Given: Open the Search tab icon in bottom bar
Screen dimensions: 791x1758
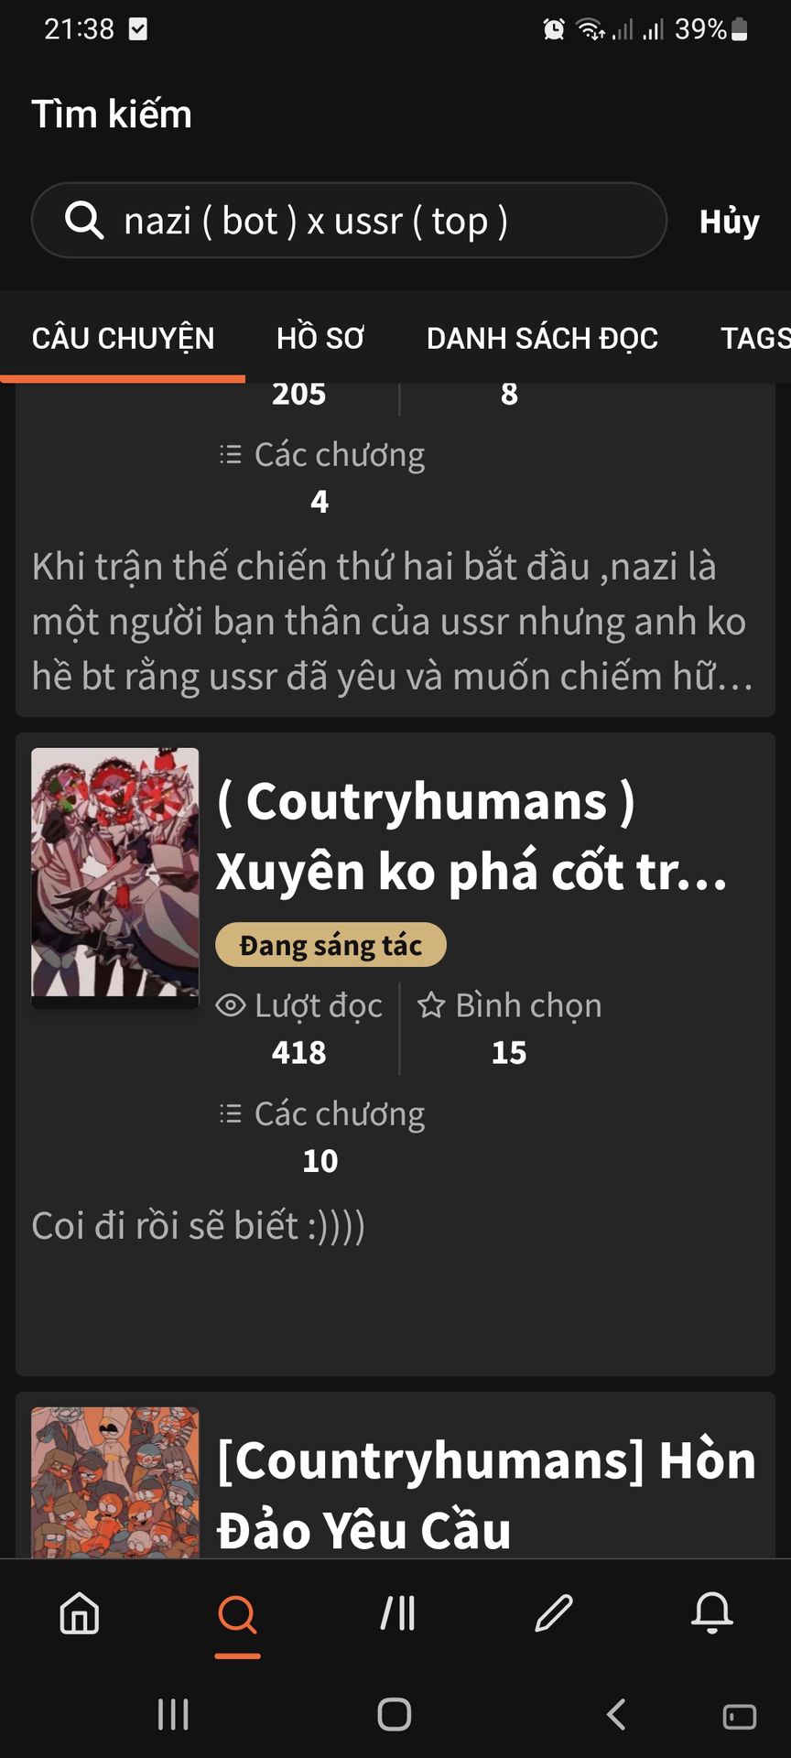Looking at the screenshot, I should [237, 1613].
